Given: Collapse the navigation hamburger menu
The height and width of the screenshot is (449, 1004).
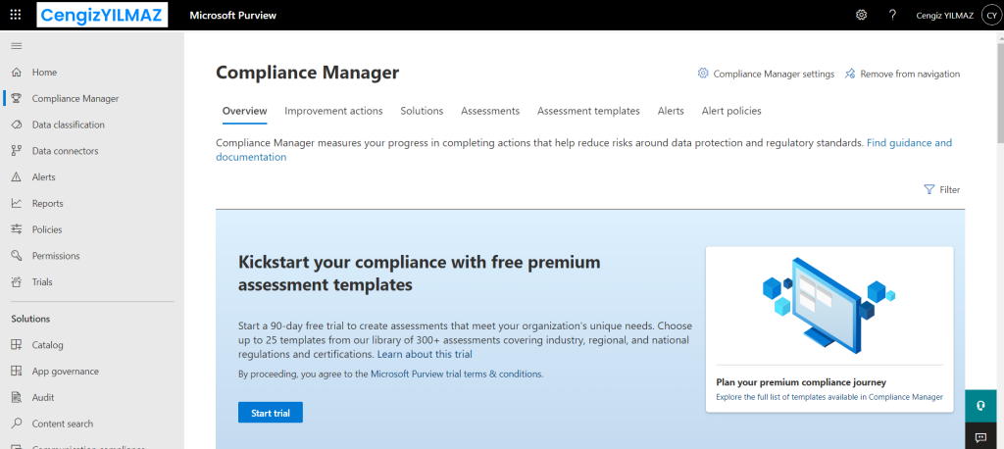Looking at the screenshot, I should pyautogui.click(x=16, y=46).
